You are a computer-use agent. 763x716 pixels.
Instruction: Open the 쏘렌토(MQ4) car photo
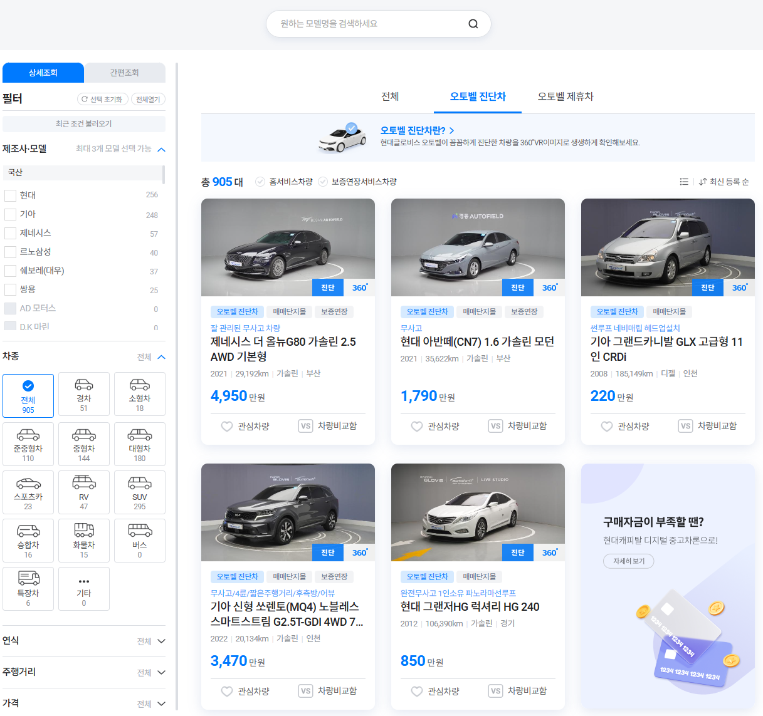click(x=288, y=512)
